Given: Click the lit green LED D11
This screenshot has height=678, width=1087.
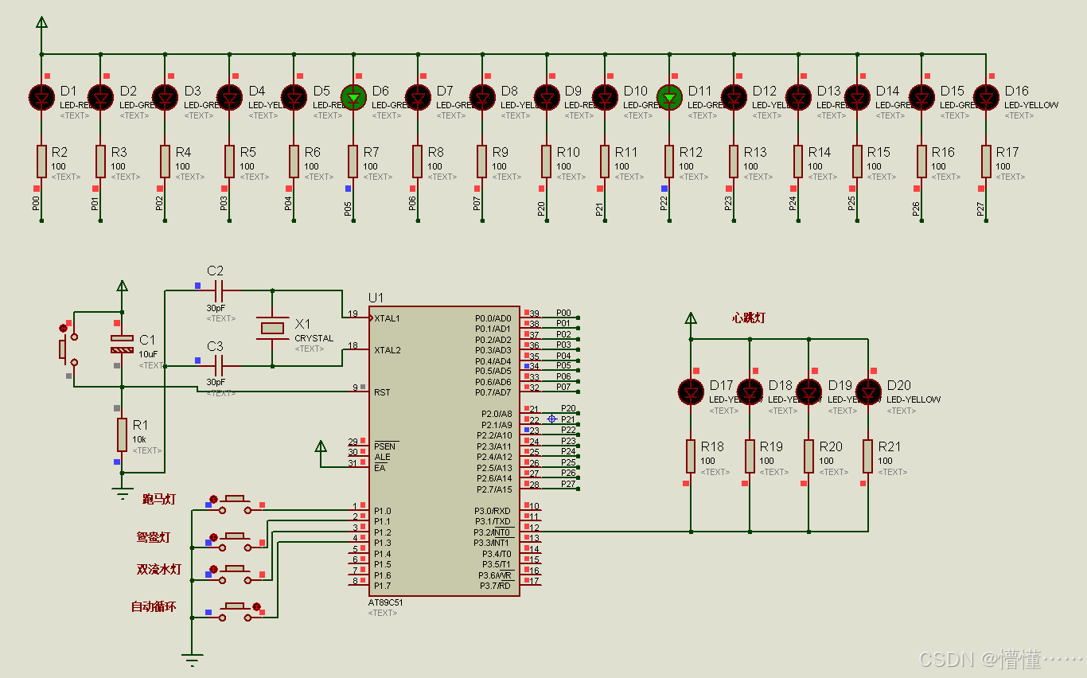Looking at the screenshot, I should [x=669, y=97].
